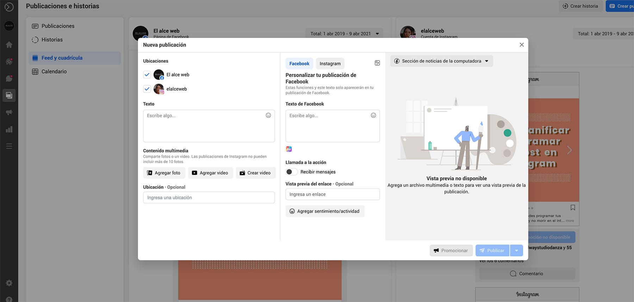Open emoji picker in Texto field

(x=268, y=115)
